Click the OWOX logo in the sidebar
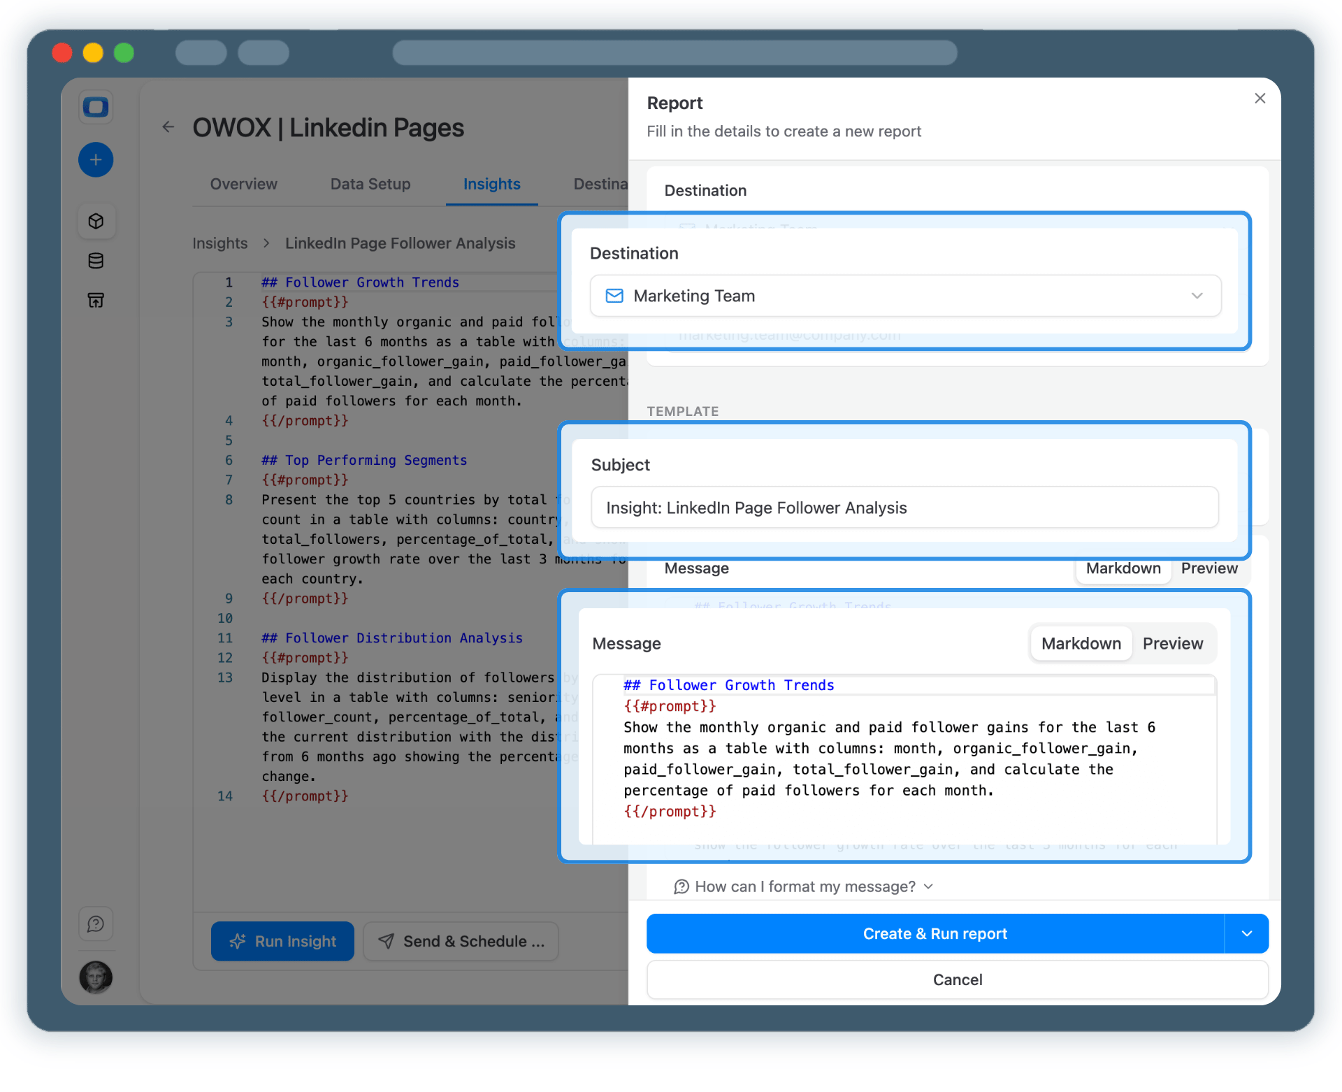Viewport: 1342px width, 1092px height. 96,107
